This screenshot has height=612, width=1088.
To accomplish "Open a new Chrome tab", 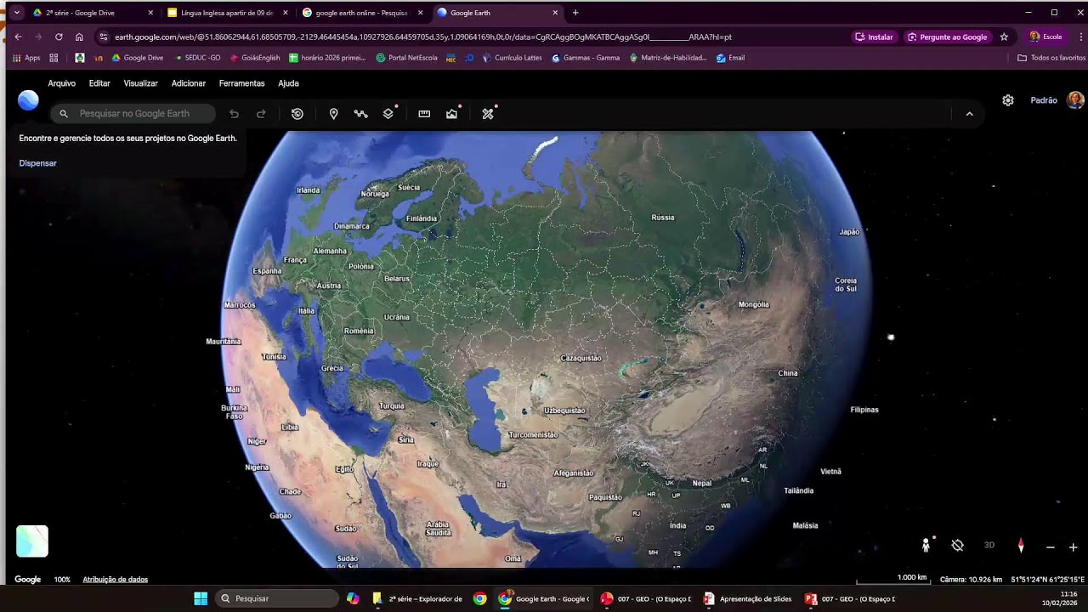I will pyautogui.click(x=575, y=13).
